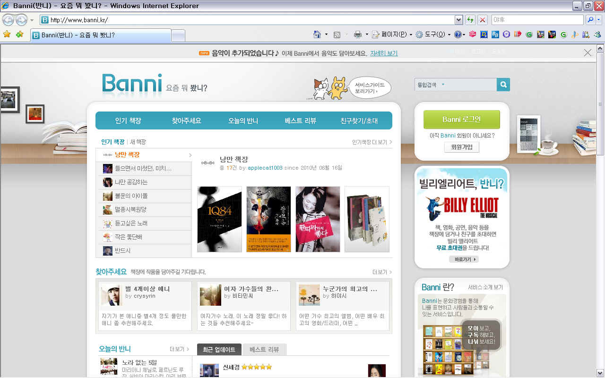Open the 친구찾기/초대 navigation menu
605x378 pixels.
click(x=359, y=120)
